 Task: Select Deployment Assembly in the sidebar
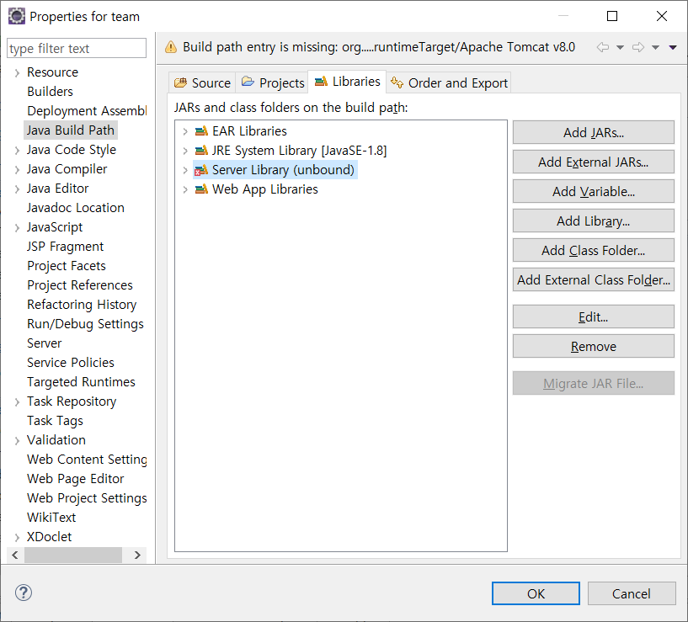pyautogui.click(x=87, y=110)
